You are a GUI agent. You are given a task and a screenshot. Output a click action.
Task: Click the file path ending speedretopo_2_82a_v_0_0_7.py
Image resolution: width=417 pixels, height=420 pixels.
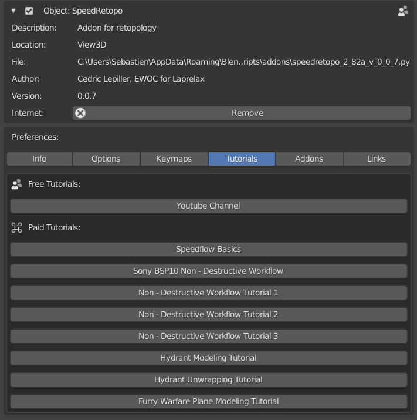point(243,62)
